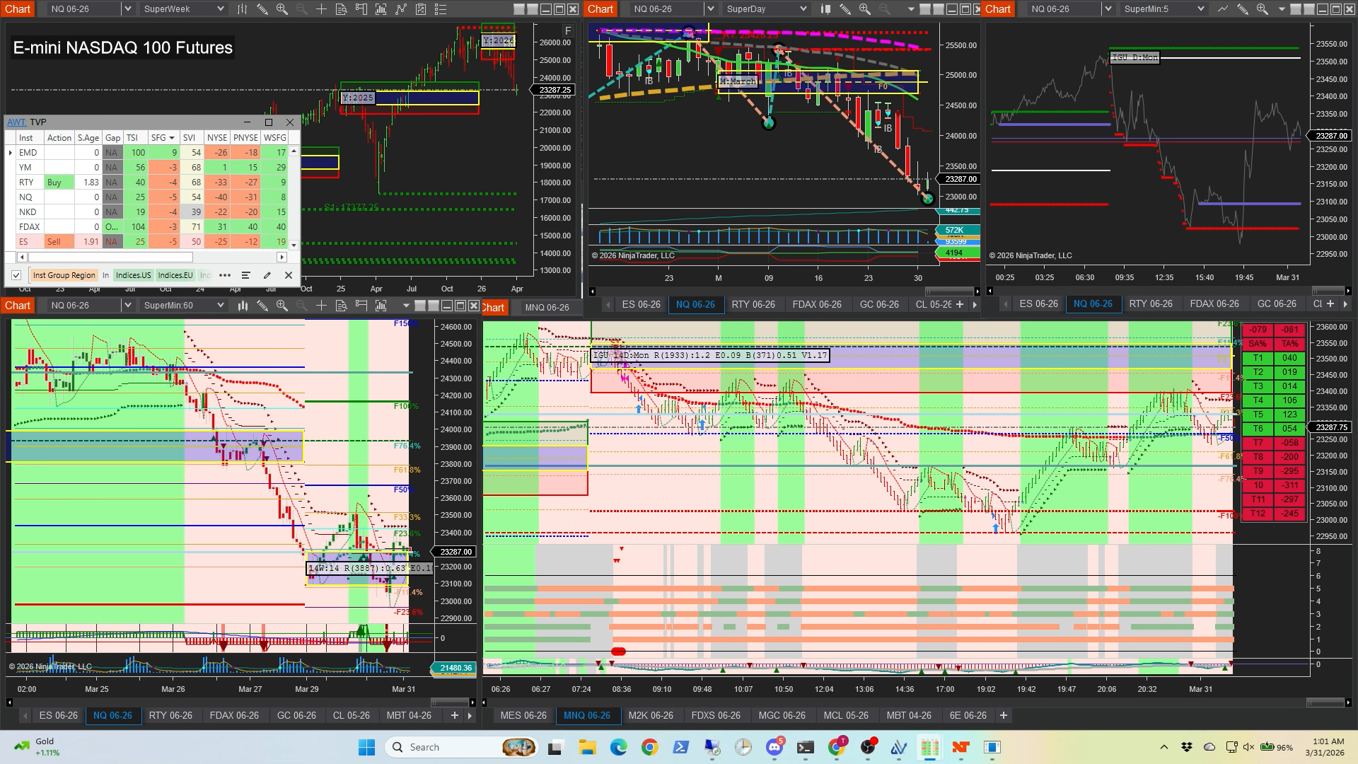Click the red T12 -245 cell
The height and width of the screenshot is (764, 1358).
point(1275,514)
